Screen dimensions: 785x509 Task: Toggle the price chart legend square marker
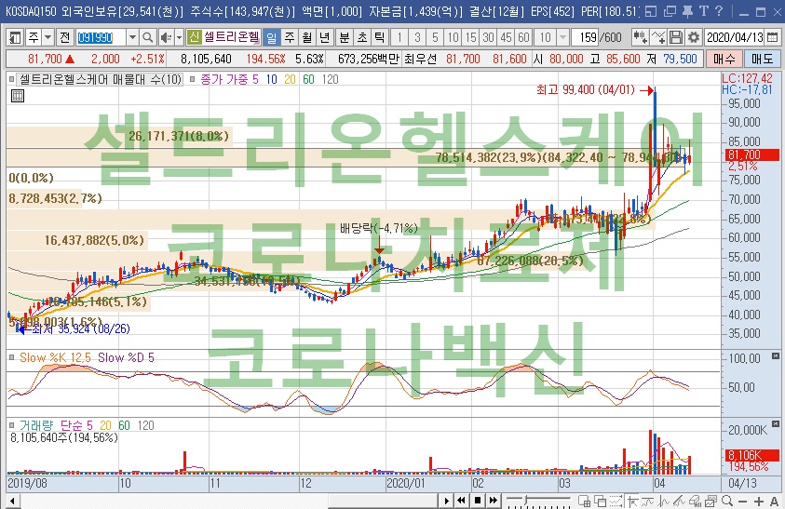click(11, 79)
